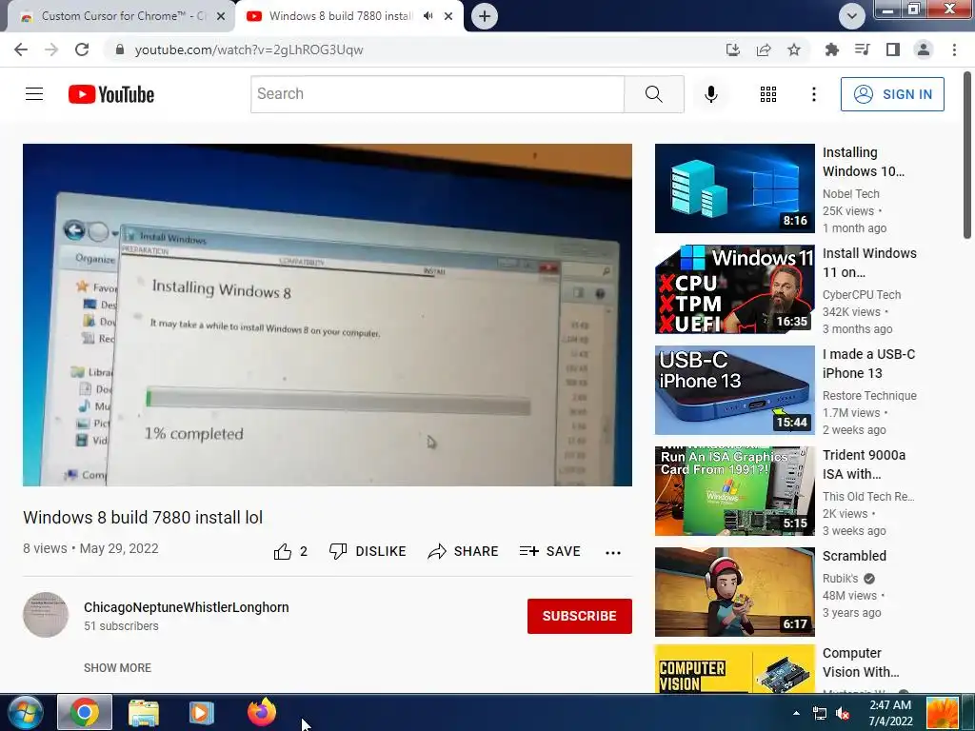Open the channel avatar picture
The width and height of the screenshot is (975, 731).
click(x=46, y=615)
